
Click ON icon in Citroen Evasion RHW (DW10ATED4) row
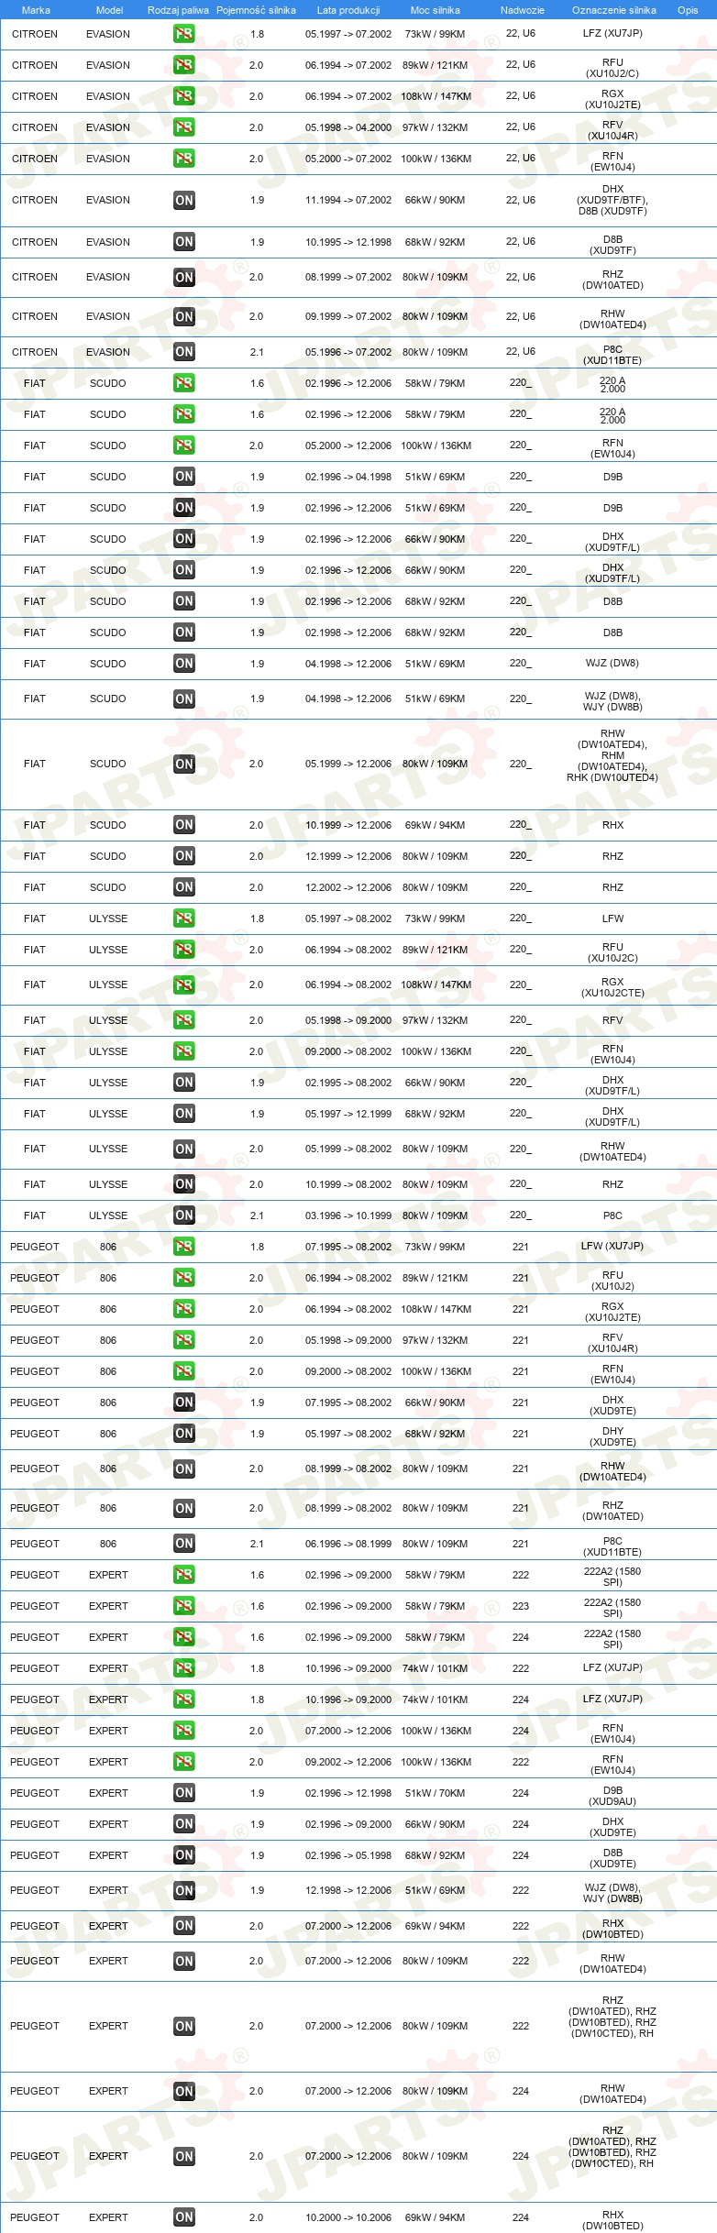184,317
